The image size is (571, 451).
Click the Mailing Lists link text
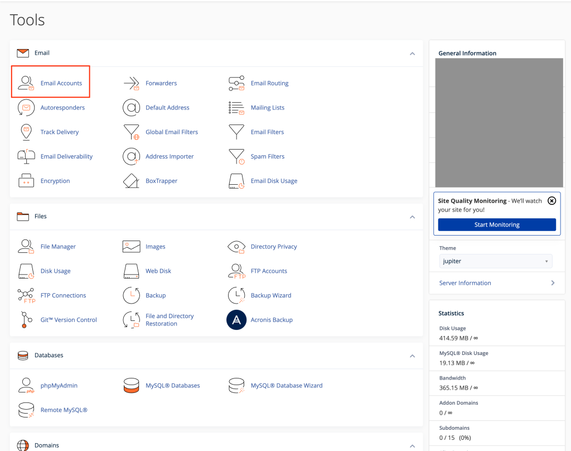pyautogui.click(x=268, y=108)
